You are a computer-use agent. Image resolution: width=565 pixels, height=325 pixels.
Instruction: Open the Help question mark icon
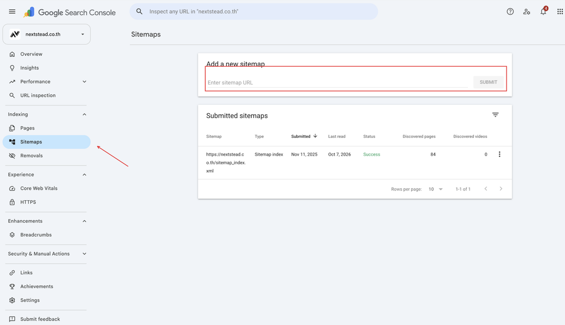coord(510,12)
